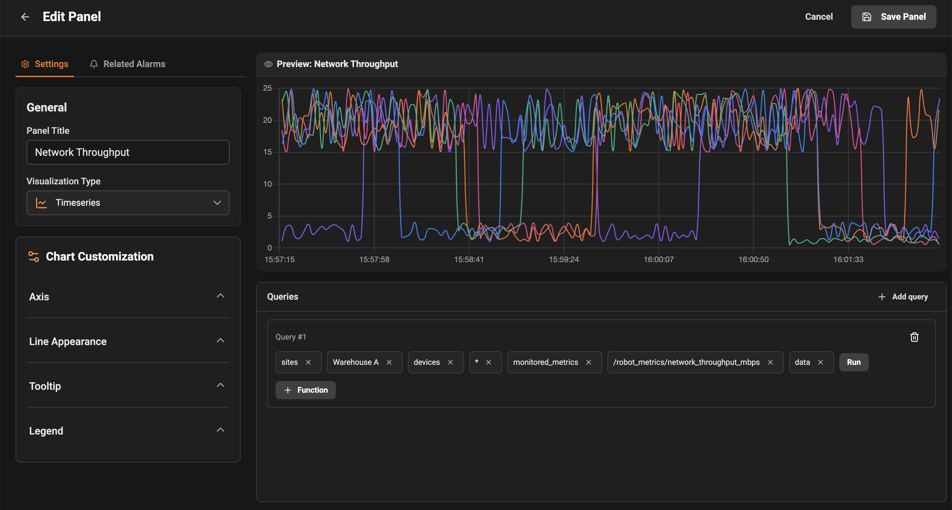This screenshot has height=510, width=952.
Task: Click Add query
Action: [x=903, y=296]
